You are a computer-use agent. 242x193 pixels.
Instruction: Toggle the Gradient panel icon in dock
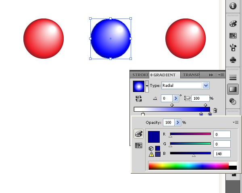coord(233,89)
